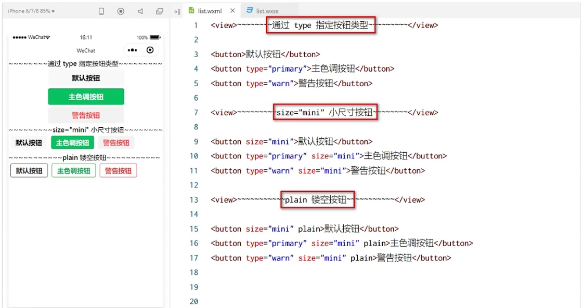The height and width of the screenshot is (308, 584).
Task: Tap the mini solid gray 默认按钮 button
Action: click(29, 143)
